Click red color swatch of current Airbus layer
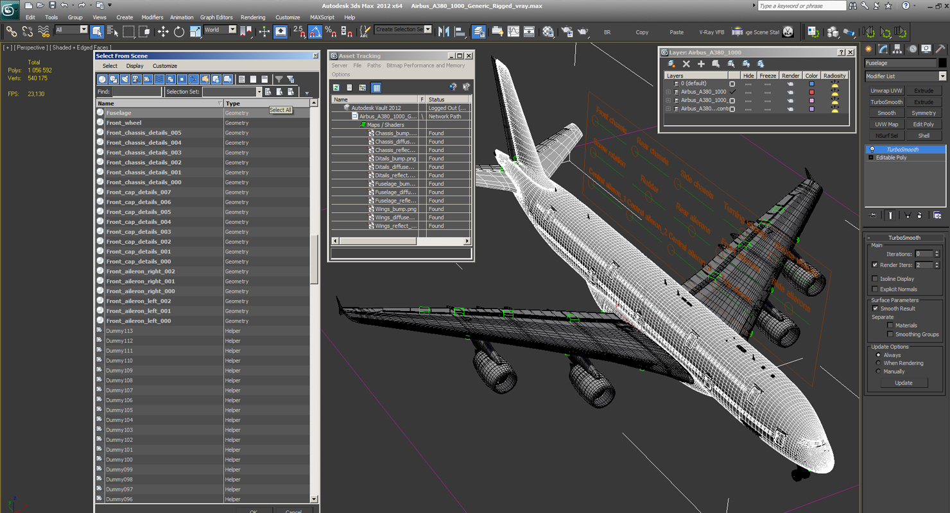The height and width of the screenshot is (513, 950). click(x=811, y=92)
